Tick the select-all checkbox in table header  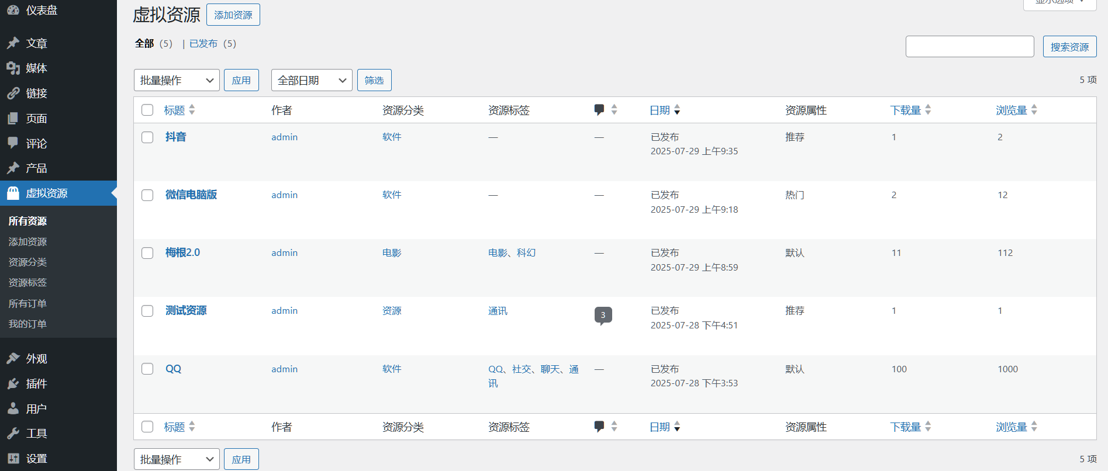click(147, 110)
